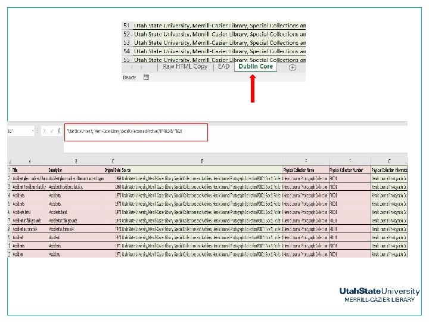Click the enter checkmark icon in formula bar
The image size is (429, 322).
pos(51,131)
